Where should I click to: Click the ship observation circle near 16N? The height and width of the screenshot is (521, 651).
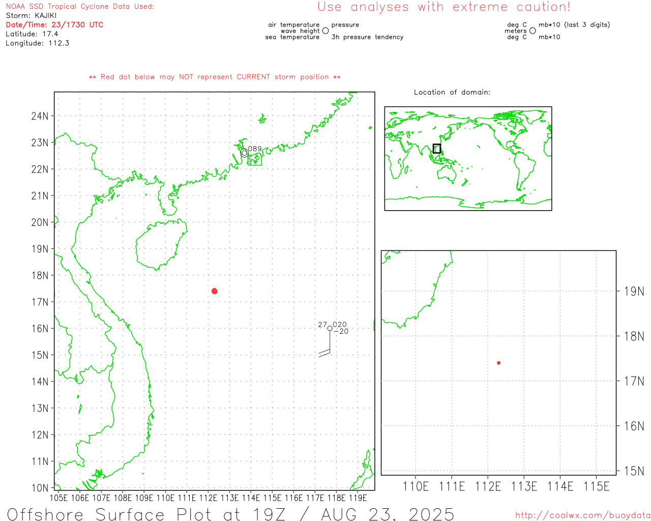click(330, 329)
